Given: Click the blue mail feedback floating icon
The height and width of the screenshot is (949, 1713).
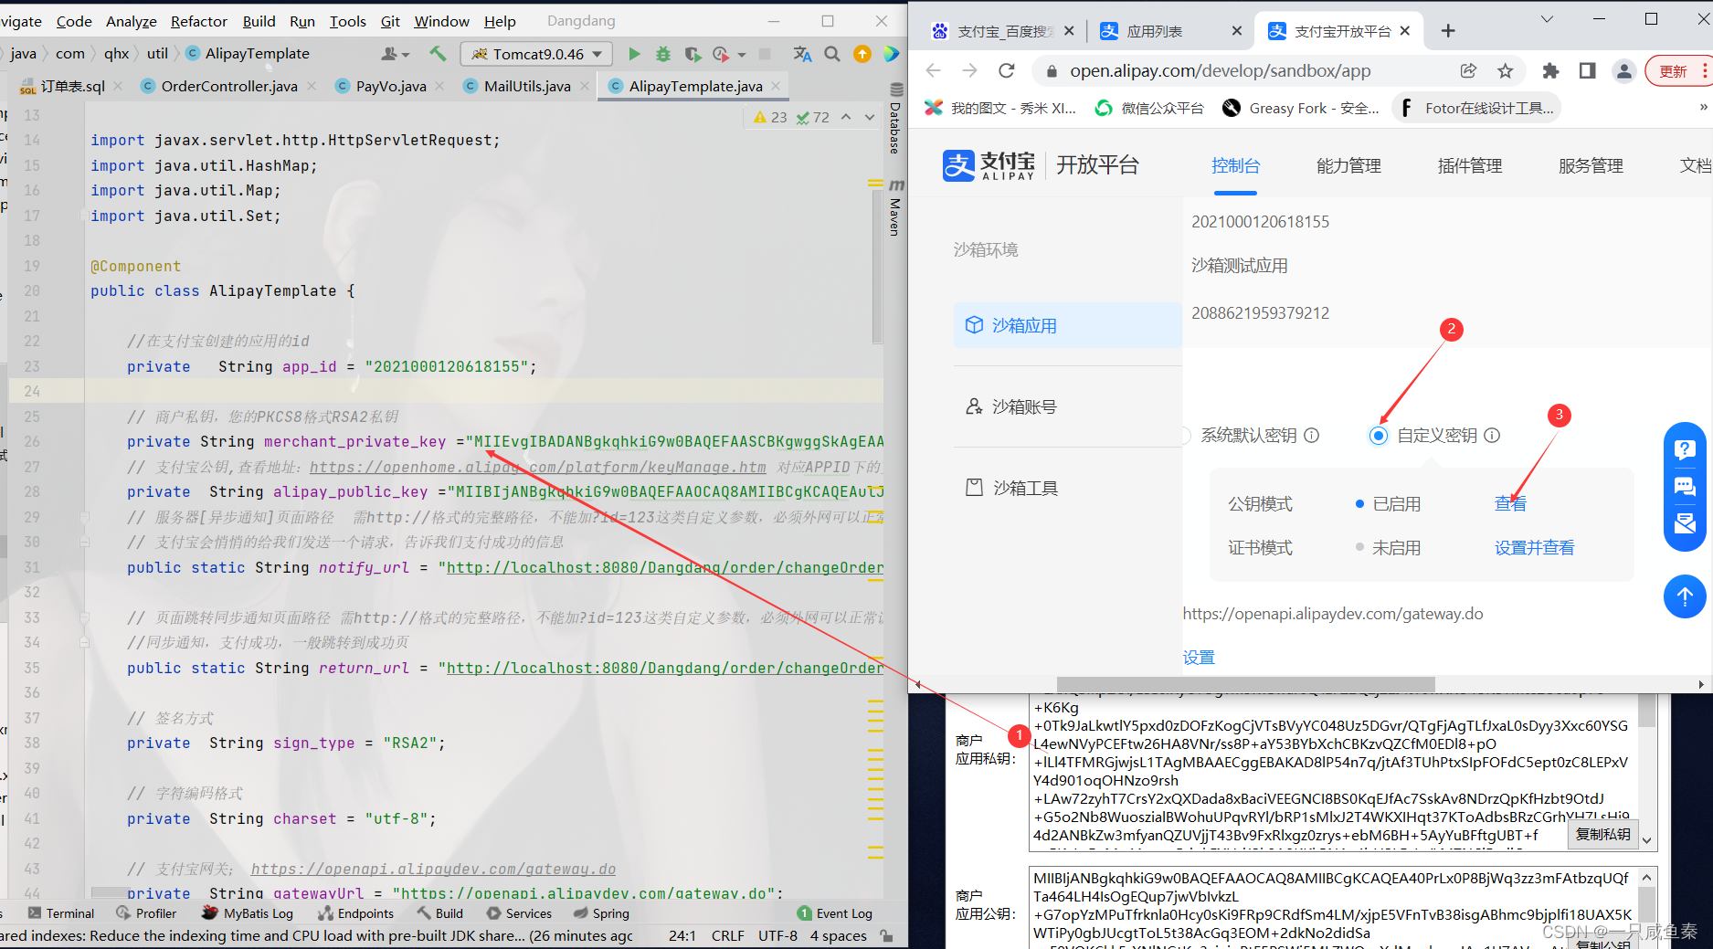Looking at the screenshot, I should click(1685, 523).
